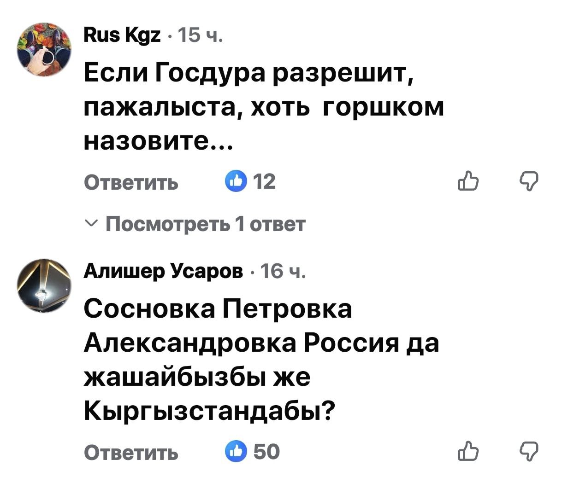
Task: Click chevron arrow before "Посмотреть 1 ответ"
Action: (x=93, y=224)
